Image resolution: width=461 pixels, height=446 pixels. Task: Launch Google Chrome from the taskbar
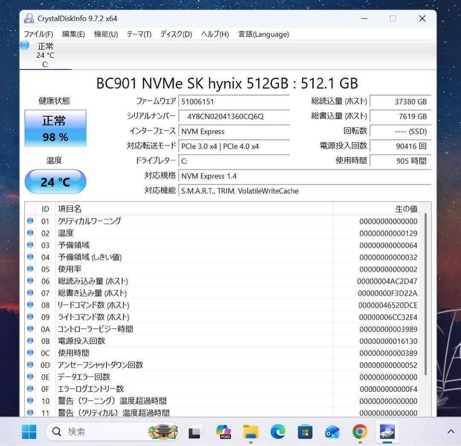point(359,432)
